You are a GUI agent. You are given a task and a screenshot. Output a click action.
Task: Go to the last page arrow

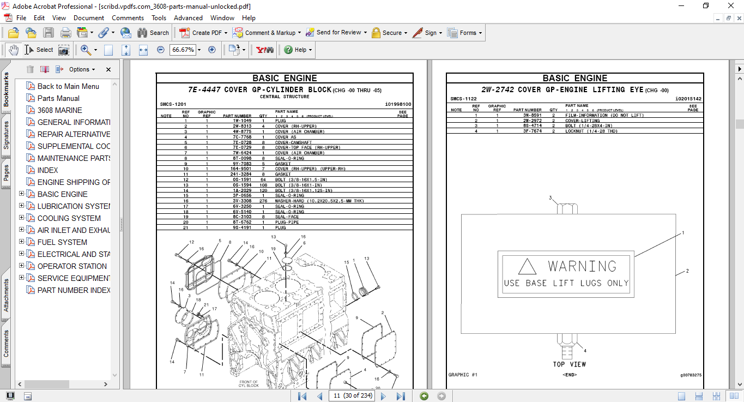pos(401,396)
